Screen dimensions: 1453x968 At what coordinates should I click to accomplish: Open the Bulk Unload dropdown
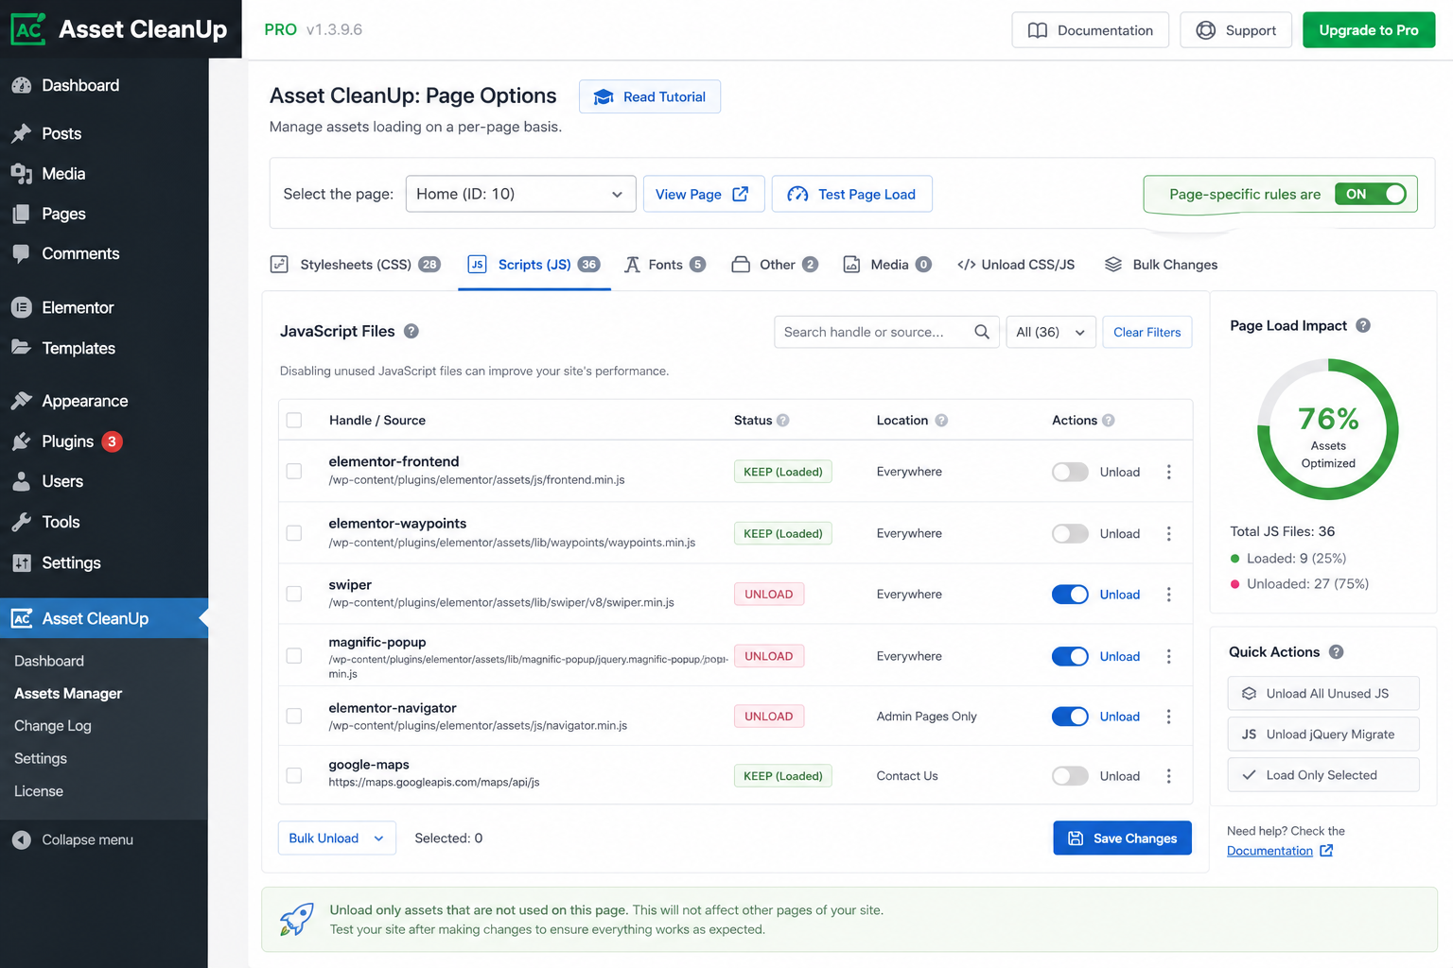click(x=337, y=838)
